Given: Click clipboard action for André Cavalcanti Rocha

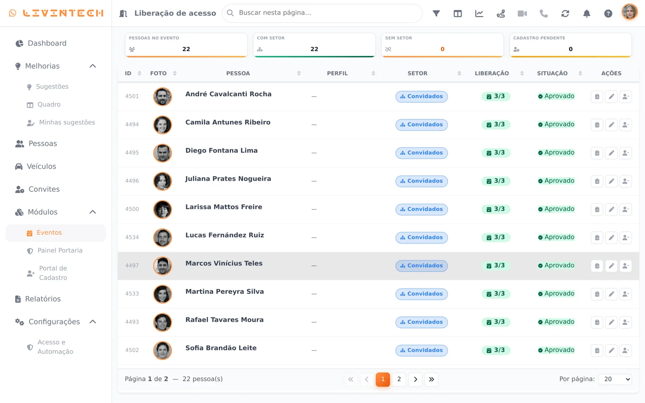Looking at the screenshot, I should (597, 97).
